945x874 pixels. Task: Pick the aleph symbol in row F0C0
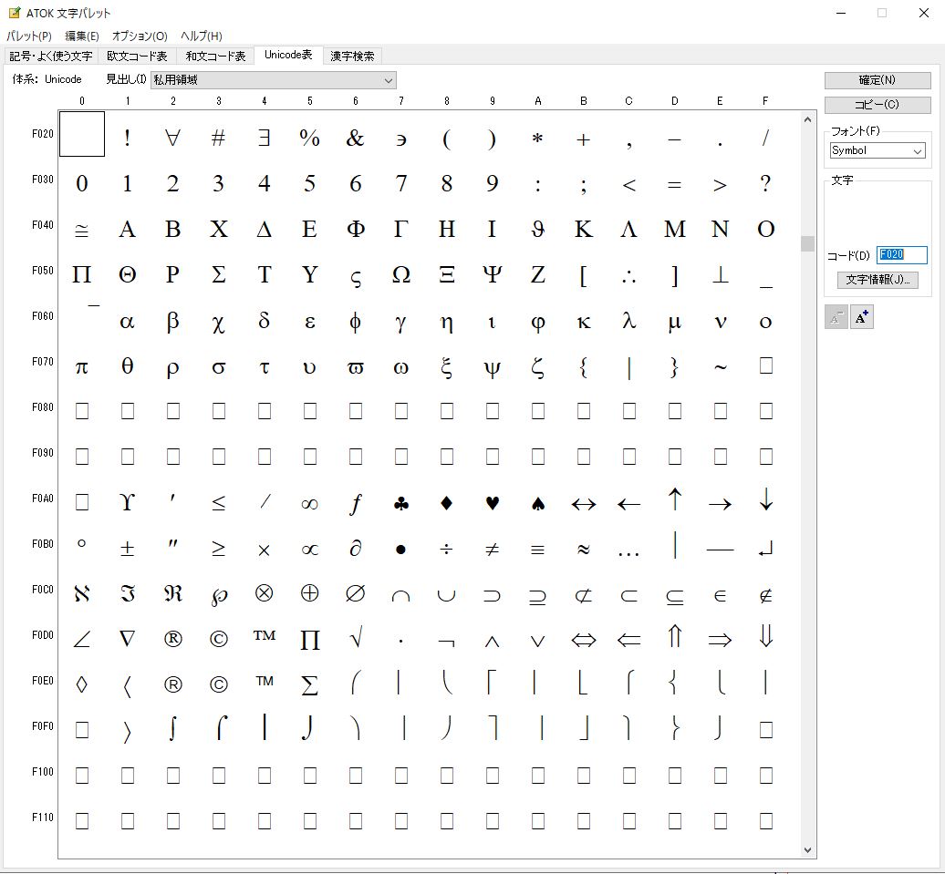tap(82, 594)
